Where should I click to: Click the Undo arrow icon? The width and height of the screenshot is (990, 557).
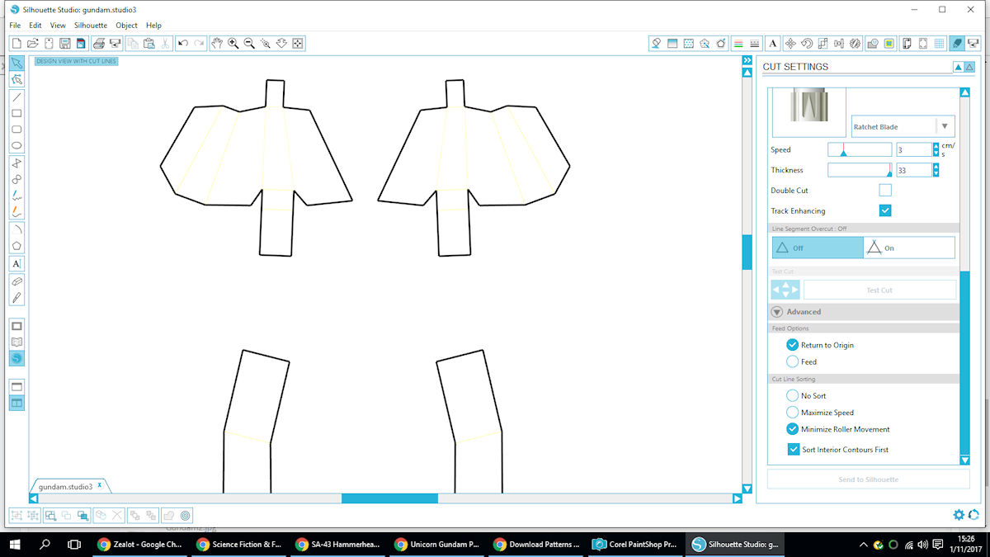pyautogui.click(x=182, y=43)
